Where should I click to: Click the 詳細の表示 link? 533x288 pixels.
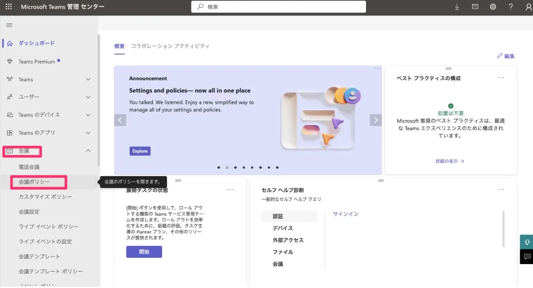(449, 162)
